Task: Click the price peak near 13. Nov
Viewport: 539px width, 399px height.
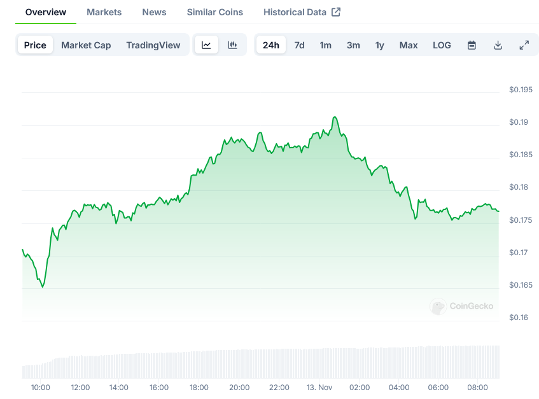Action: (x=335, y=117)
